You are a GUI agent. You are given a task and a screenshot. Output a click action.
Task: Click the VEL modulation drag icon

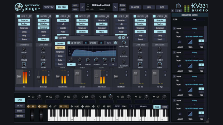(61, 106)
